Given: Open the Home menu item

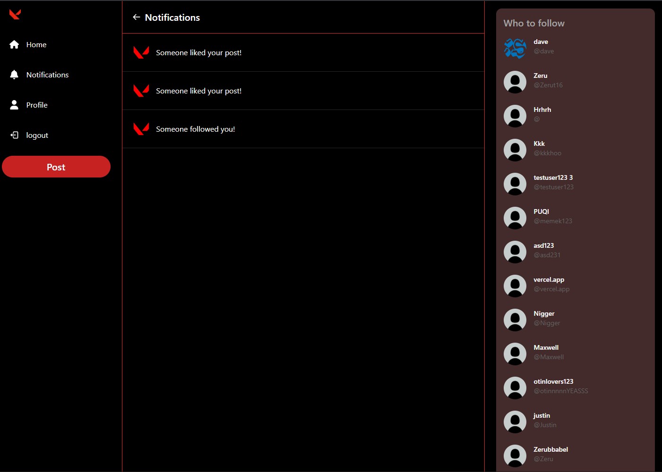Looking at the screenshot, I should 36,44.
